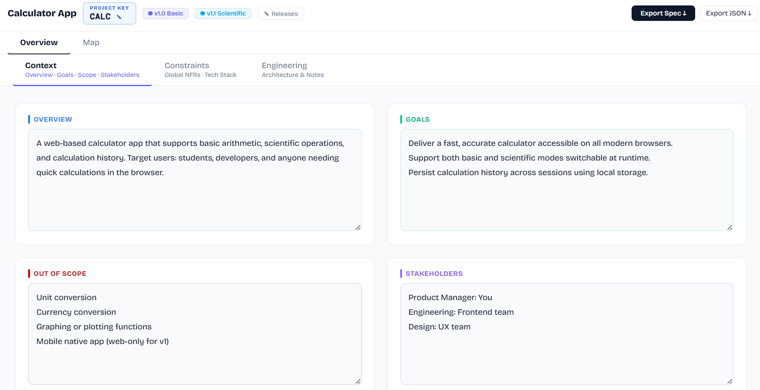Click the Calculator App title
Image resolution: width=760 pixels, height=390 pixels.
pos(42,13)
